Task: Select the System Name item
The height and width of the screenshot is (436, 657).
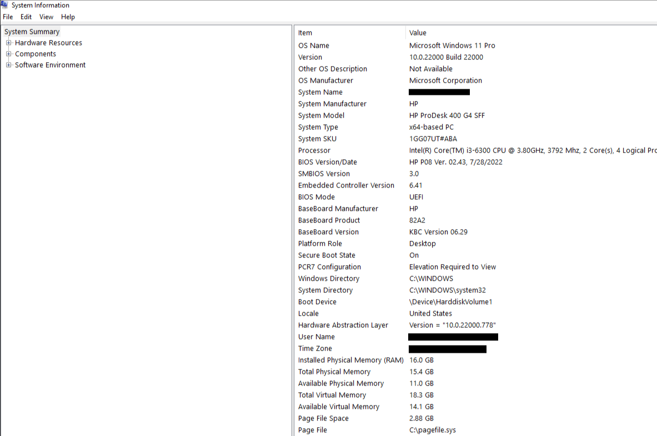Action: tap(320, 92)
